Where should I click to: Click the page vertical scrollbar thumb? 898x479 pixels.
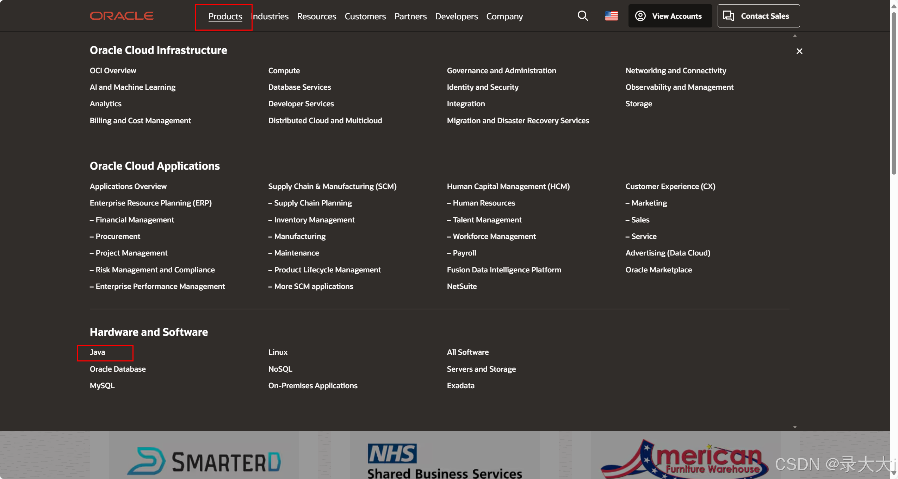(x=894, y=93)
